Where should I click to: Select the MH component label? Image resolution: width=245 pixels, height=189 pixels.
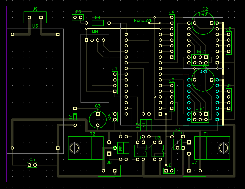point(95,32)
